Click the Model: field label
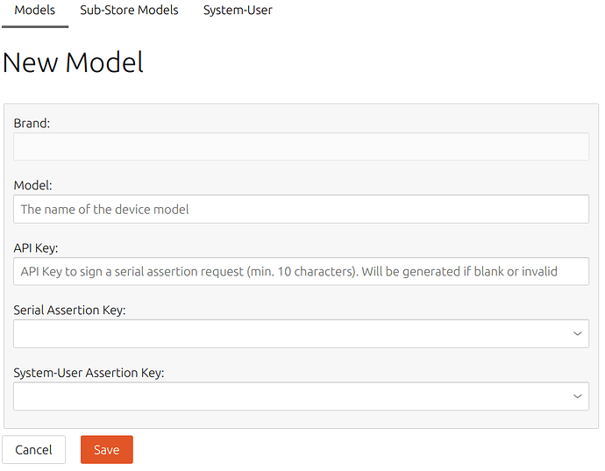Screen dimensions: 605x471 [32, 186]
